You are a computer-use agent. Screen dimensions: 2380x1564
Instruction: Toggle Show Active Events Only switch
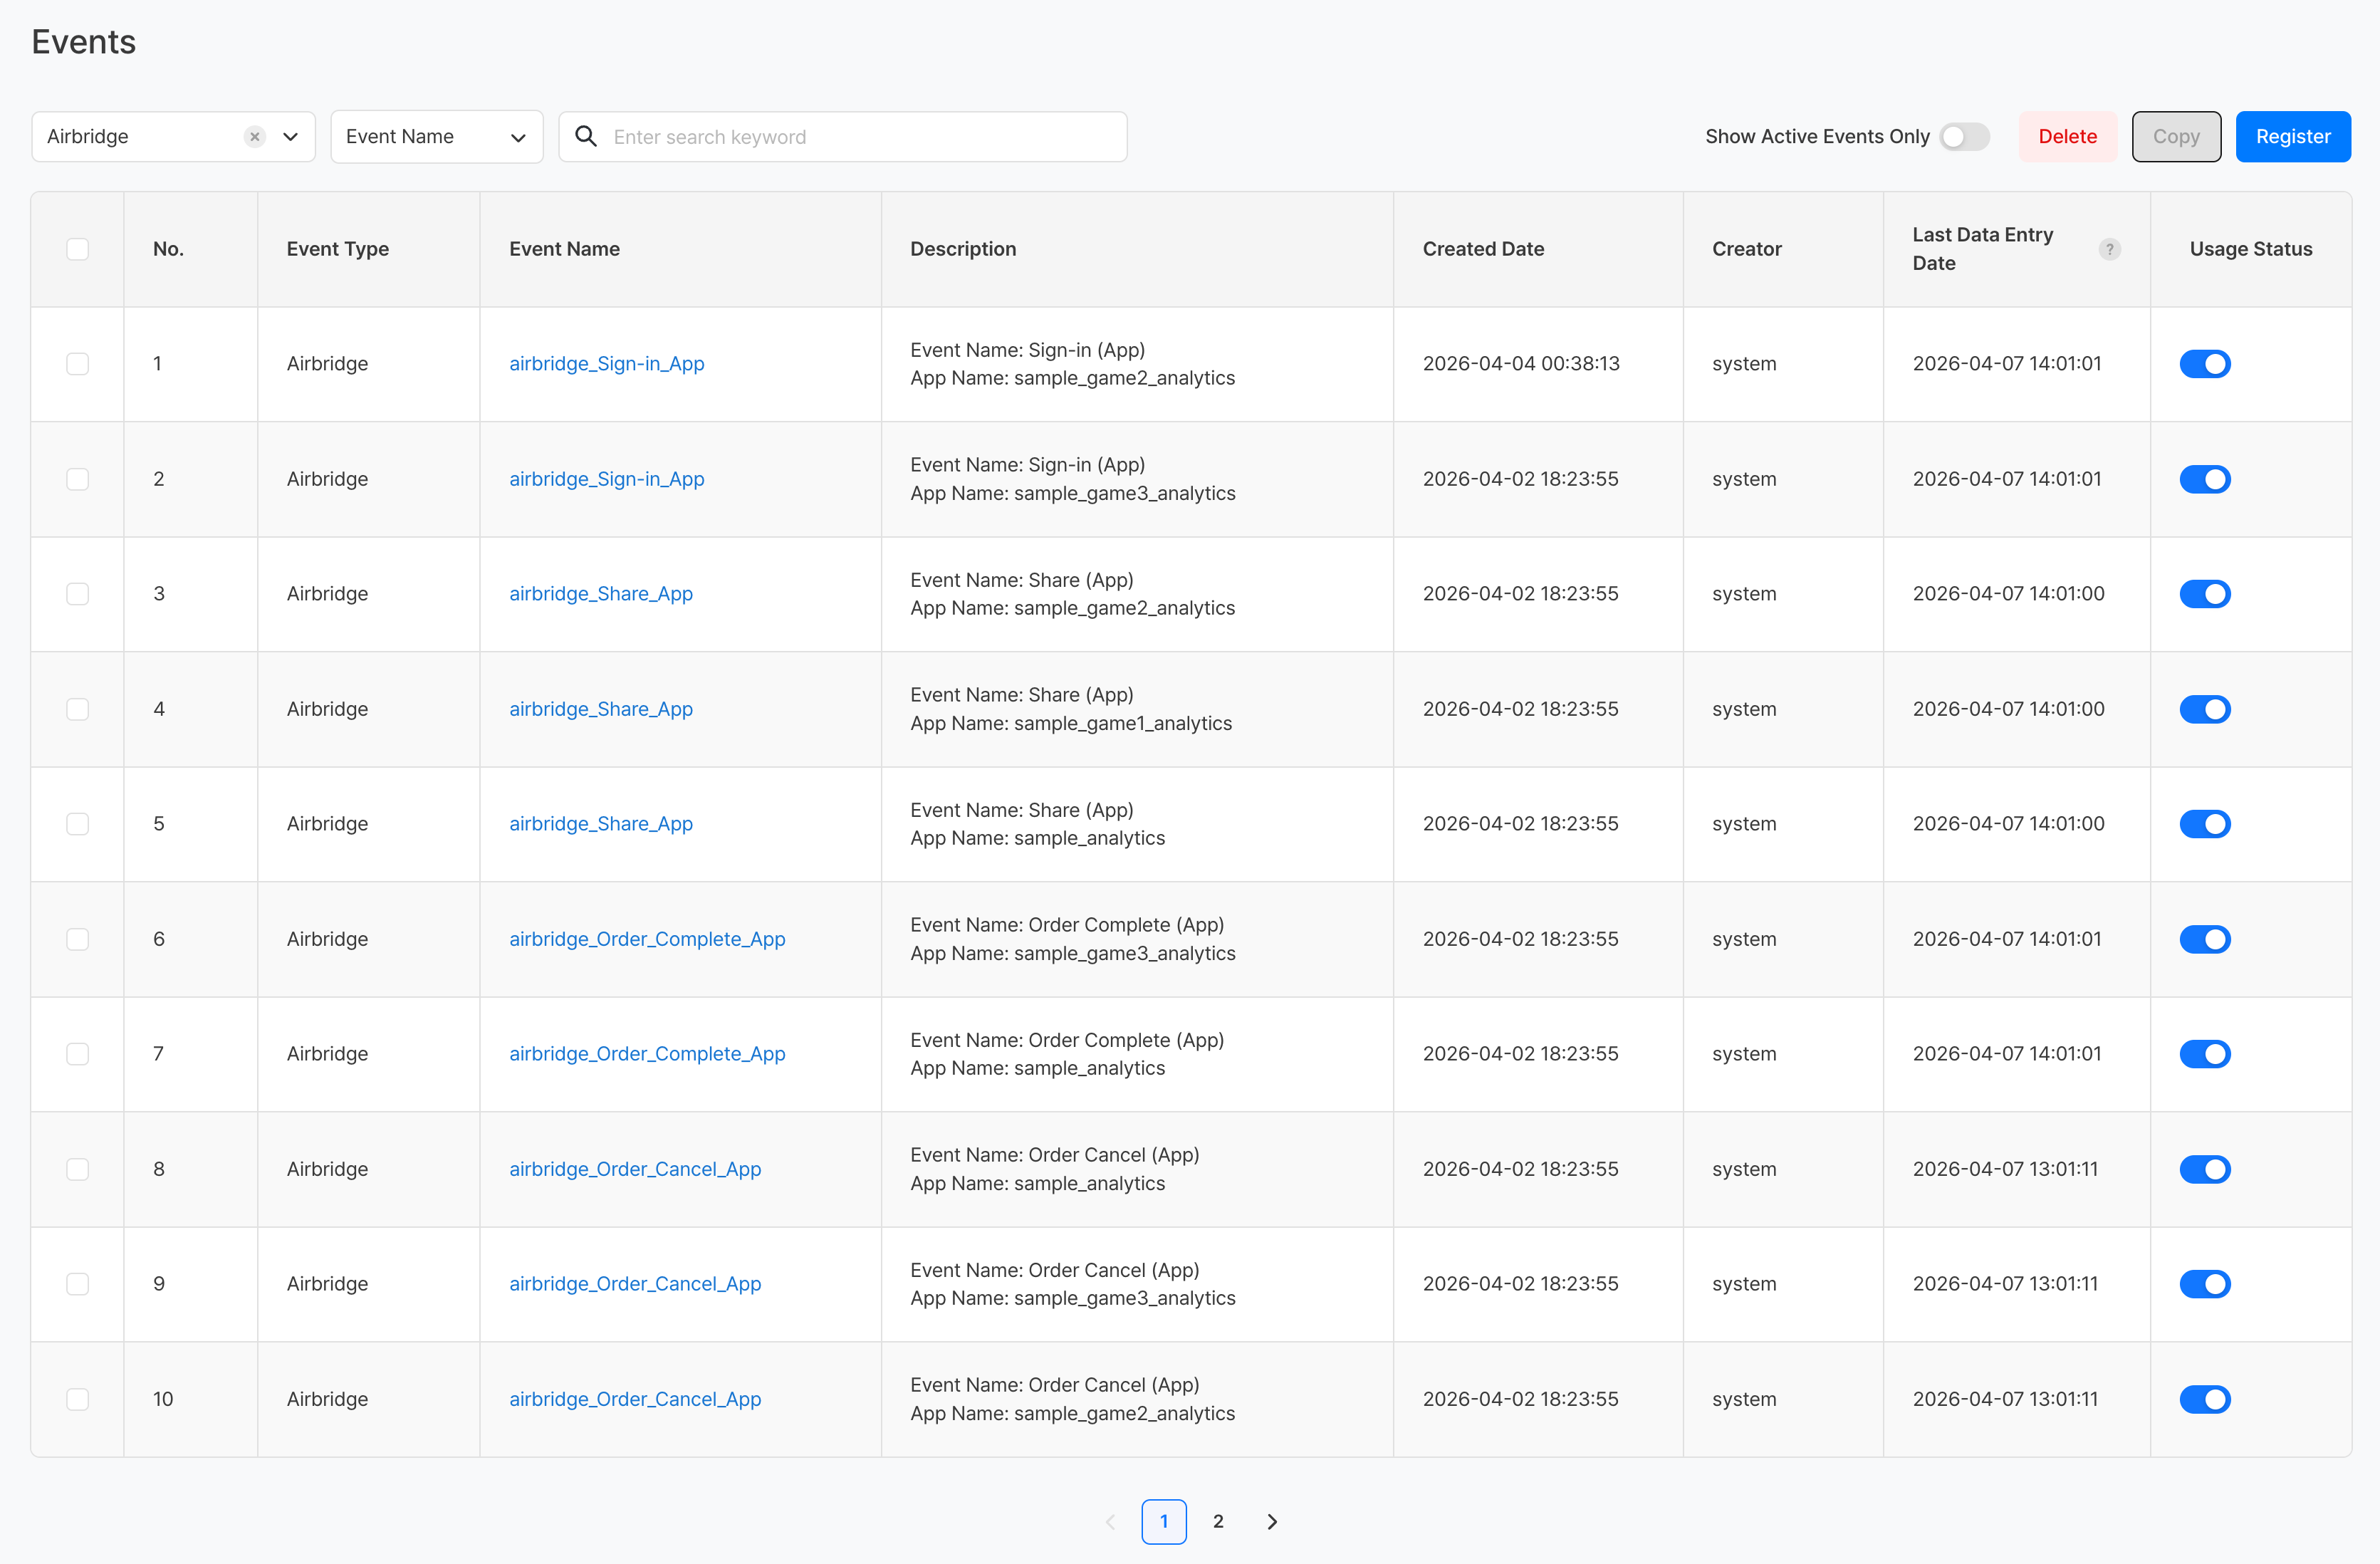tap(1964, 137)
